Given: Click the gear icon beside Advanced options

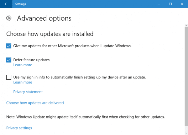Looking at the screenshot, I should pos(9,18).
